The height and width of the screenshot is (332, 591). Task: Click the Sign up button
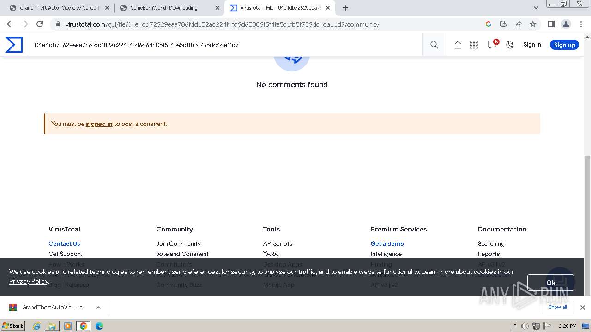coord(564,45)
